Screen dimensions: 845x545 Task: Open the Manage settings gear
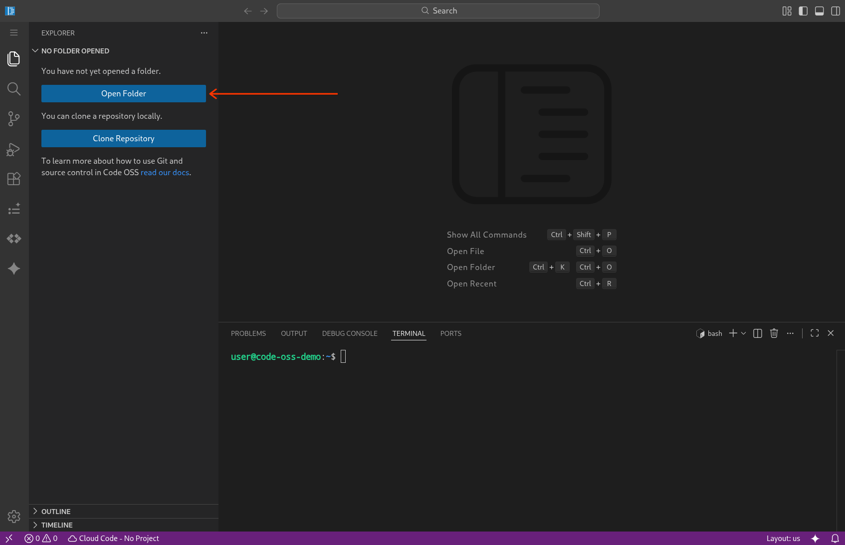tap(13, 517)
